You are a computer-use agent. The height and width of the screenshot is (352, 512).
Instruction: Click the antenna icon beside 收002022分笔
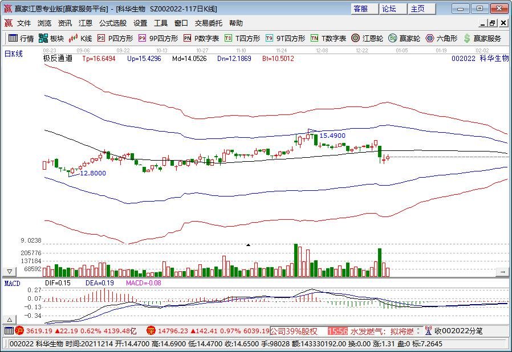tap(428, 331)
